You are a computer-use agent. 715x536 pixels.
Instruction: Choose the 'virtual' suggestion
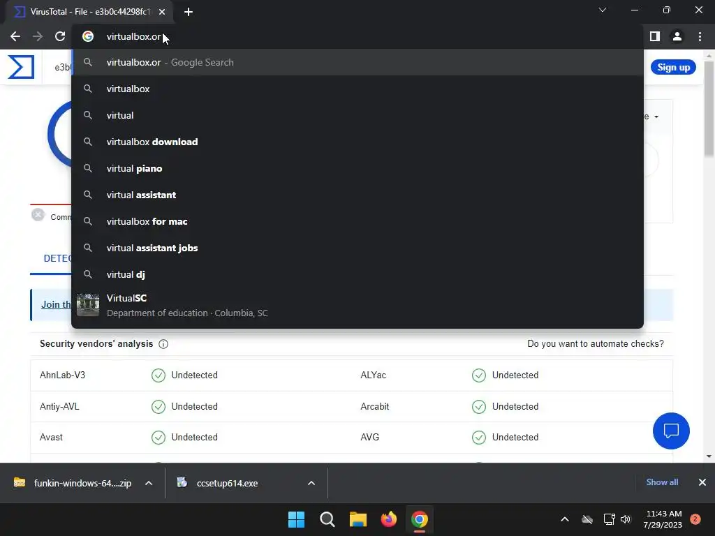pos(357,115)
